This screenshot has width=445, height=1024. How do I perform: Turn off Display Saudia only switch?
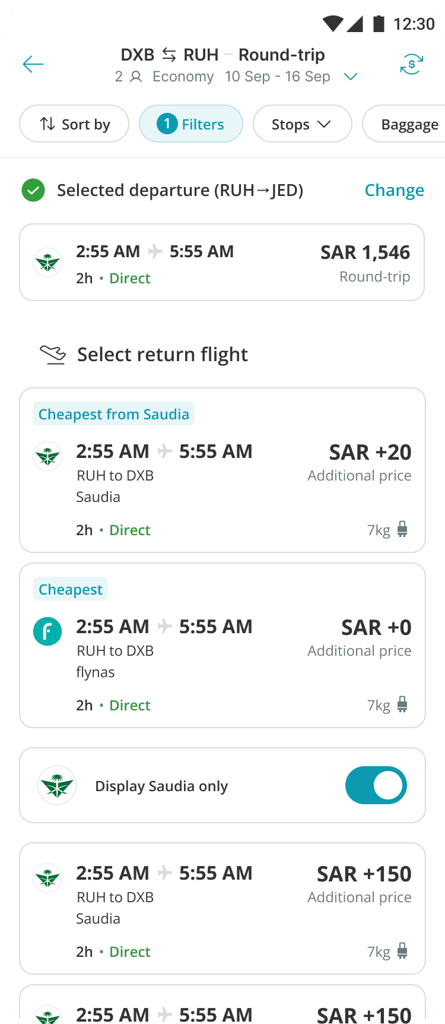[376, 785]
